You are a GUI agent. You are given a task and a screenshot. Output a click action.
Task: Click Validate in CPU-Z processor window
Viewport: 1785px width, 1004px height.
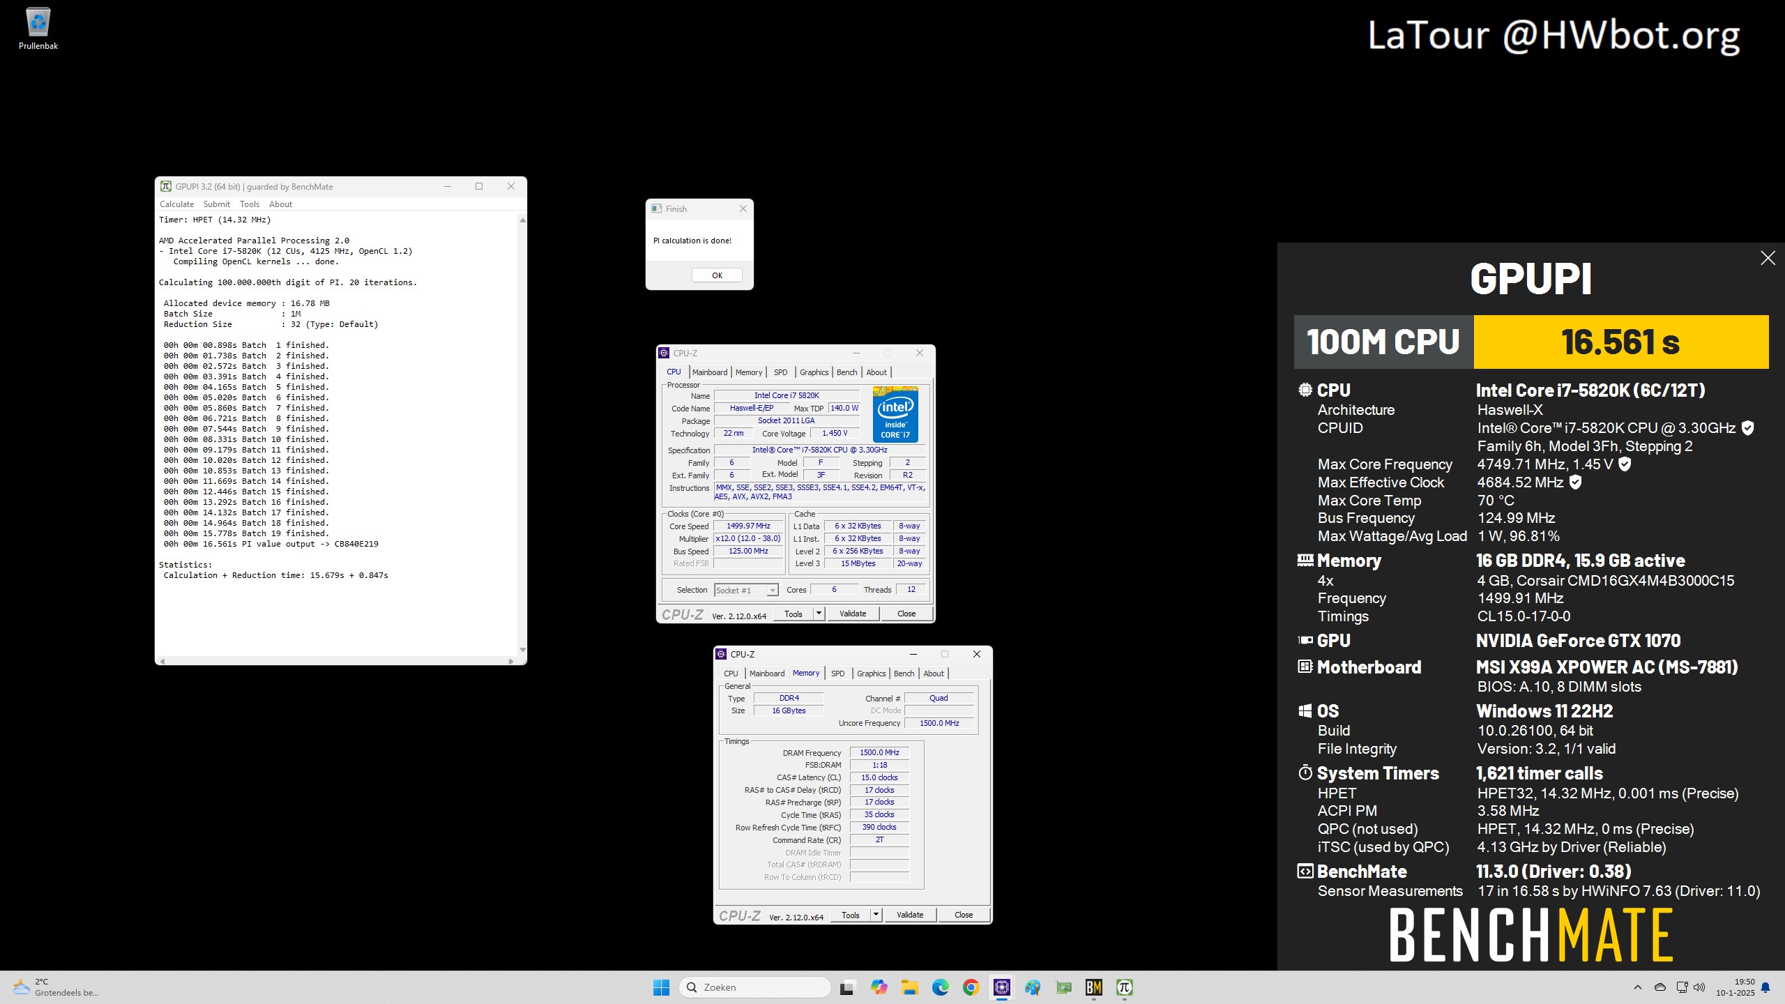click(x=853, y=614)
